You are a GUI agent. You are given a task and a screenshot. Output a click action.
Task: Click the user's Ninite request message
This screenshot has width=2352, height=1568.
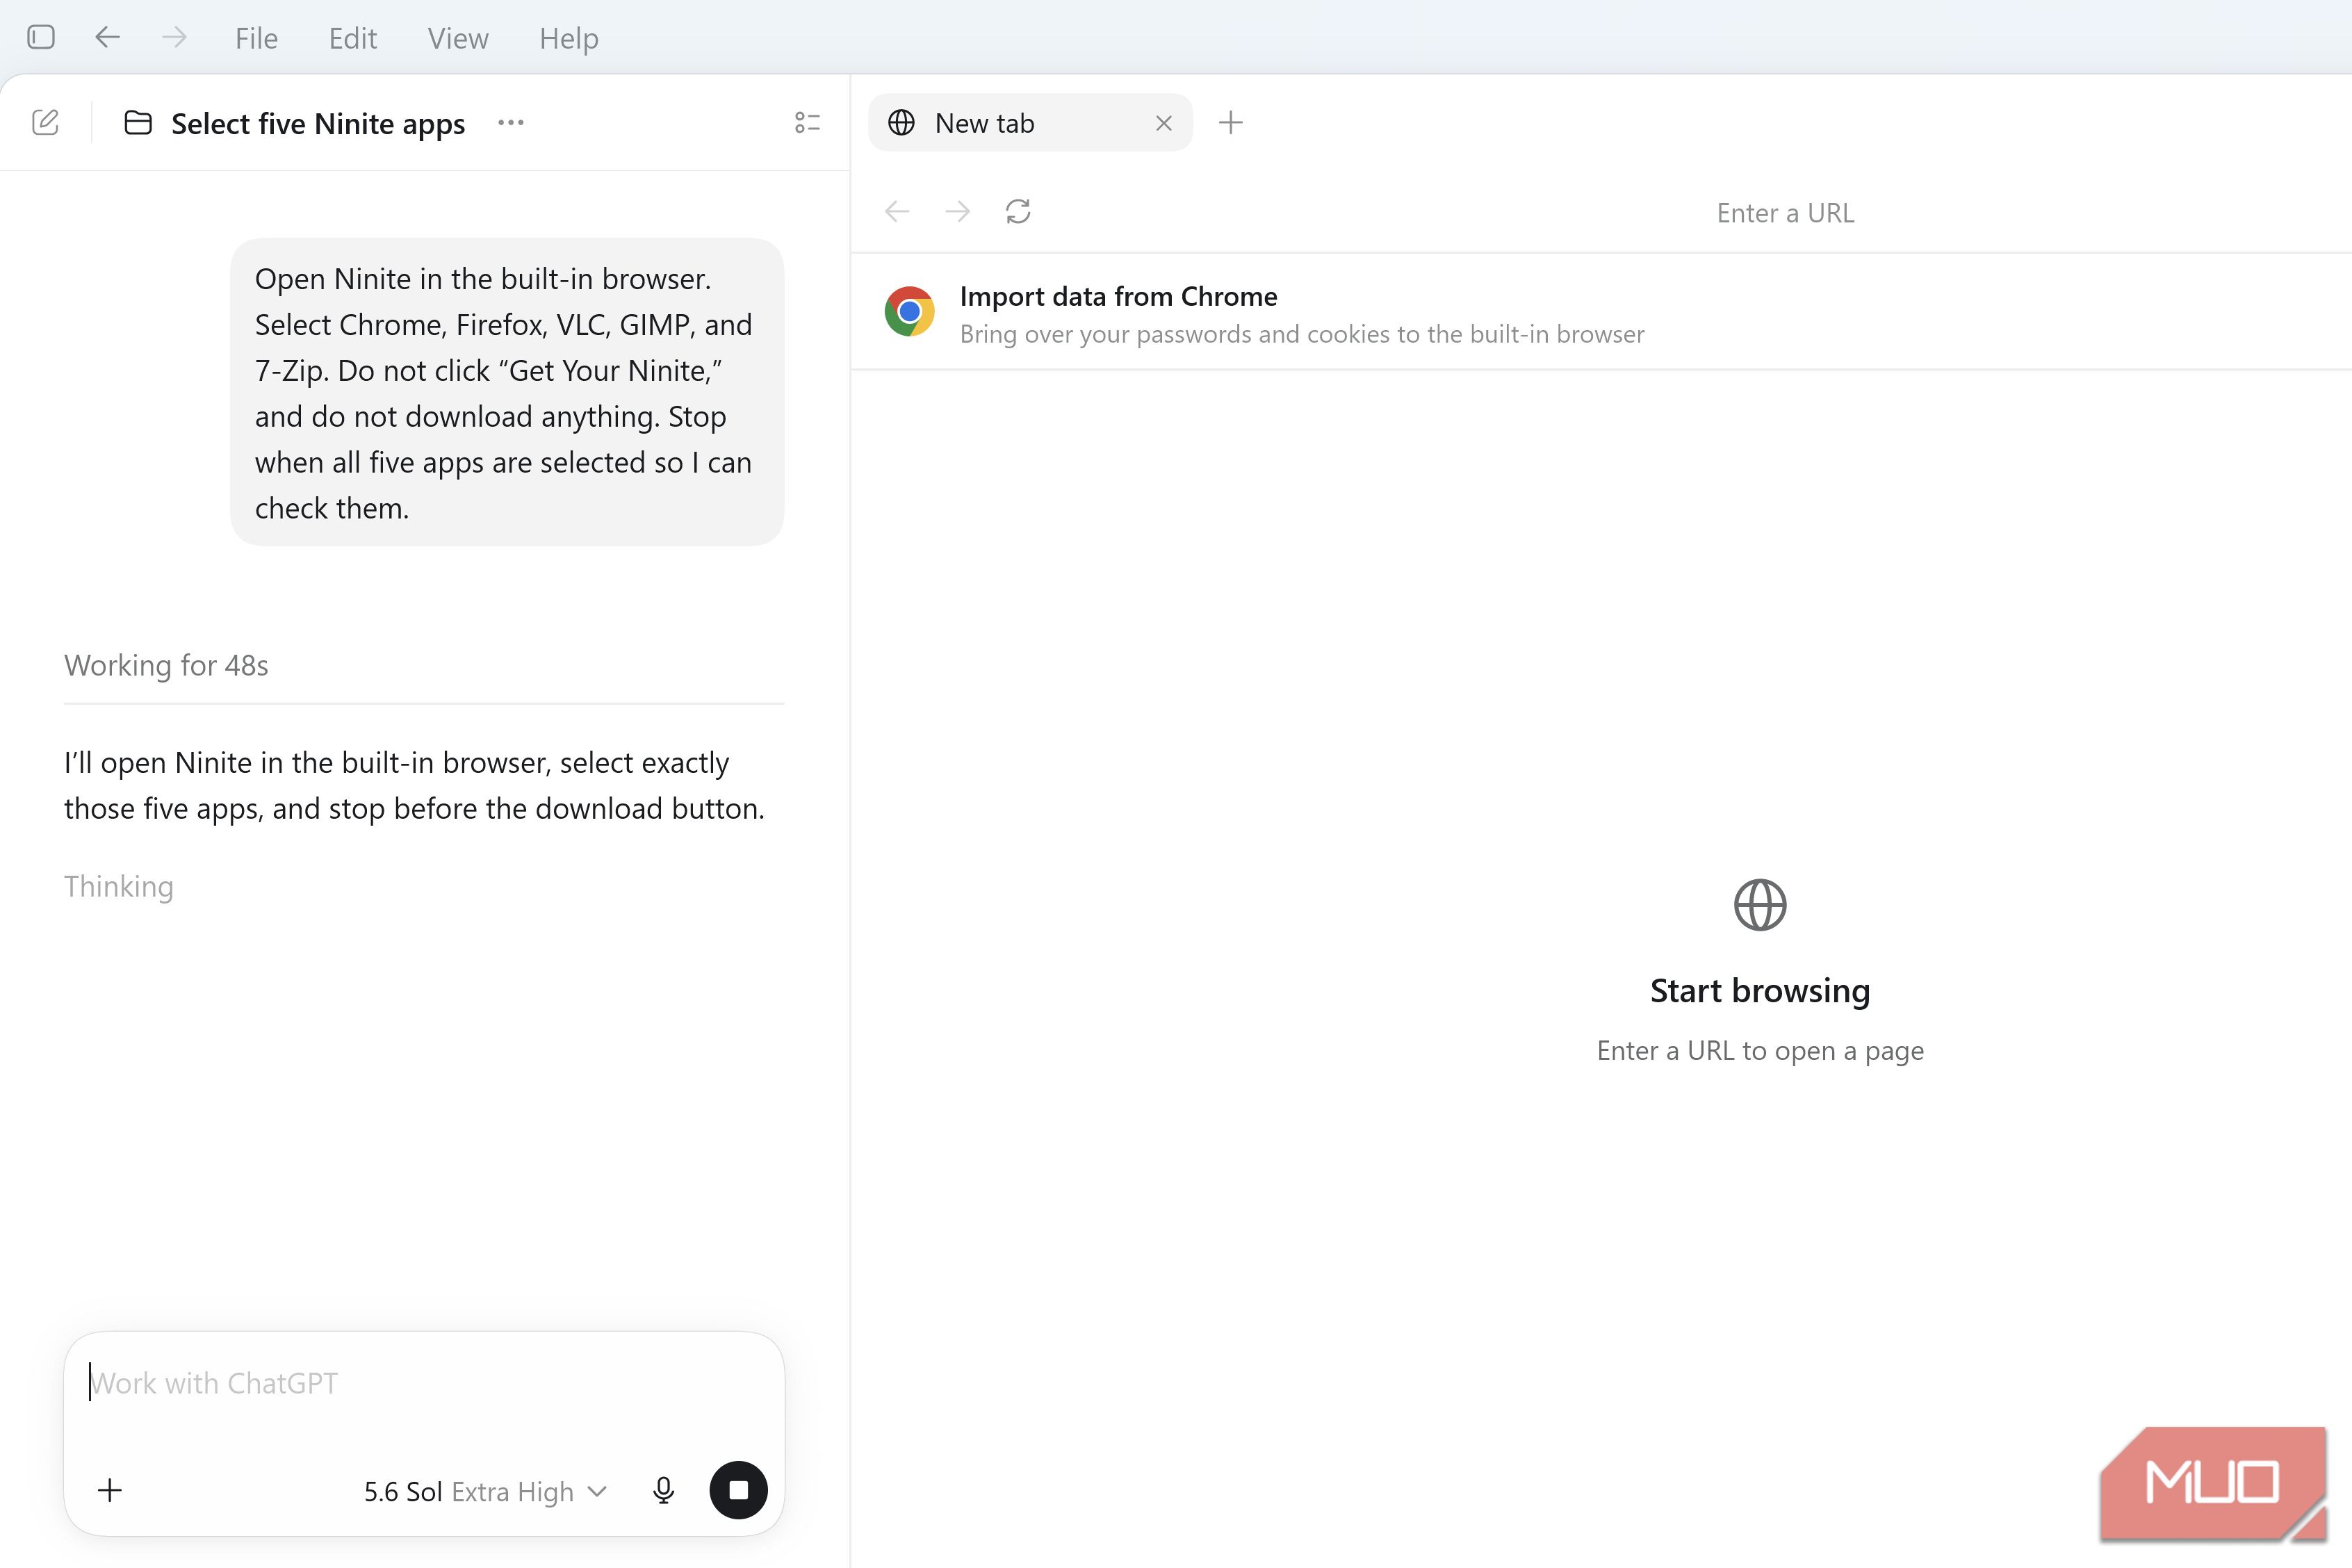(x=507, y=393)
